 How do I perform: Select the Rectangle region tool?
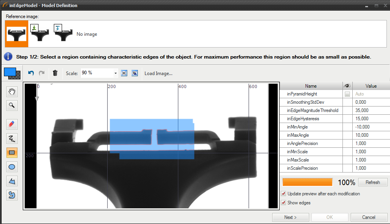click(12, 152)
